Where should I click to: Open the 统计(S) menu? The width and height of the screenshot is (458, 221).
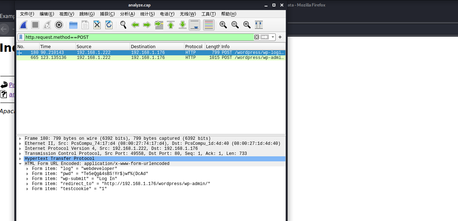click(147, 14)
